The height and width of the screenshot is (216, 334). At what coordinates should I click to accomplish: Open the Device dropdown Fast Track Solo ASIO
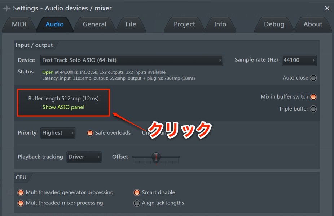(x=132, y=60)
